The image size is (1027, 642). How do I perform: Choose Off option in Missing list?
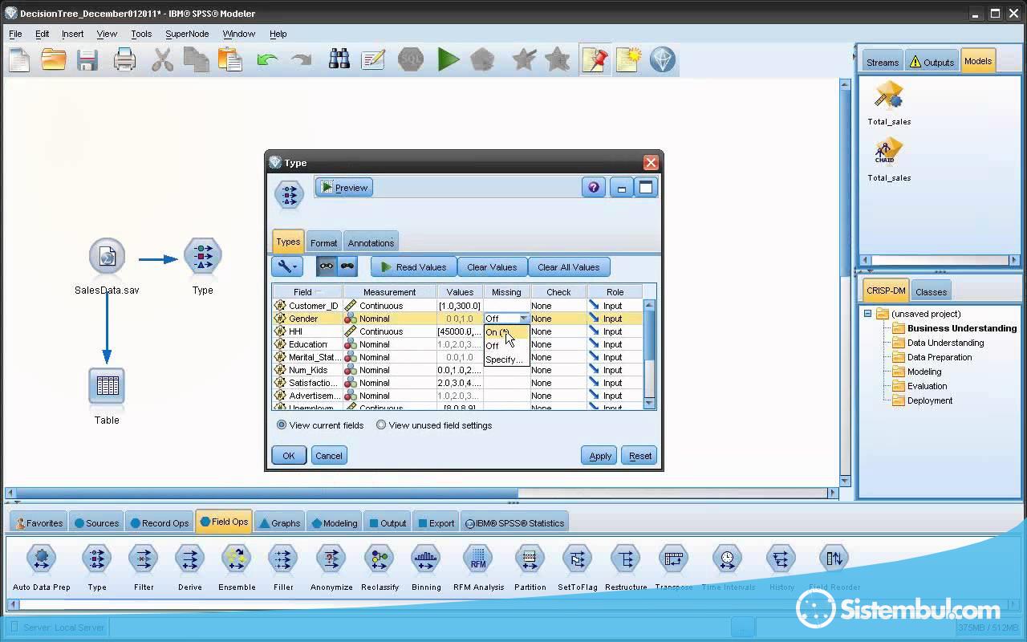tap(506, 346)
